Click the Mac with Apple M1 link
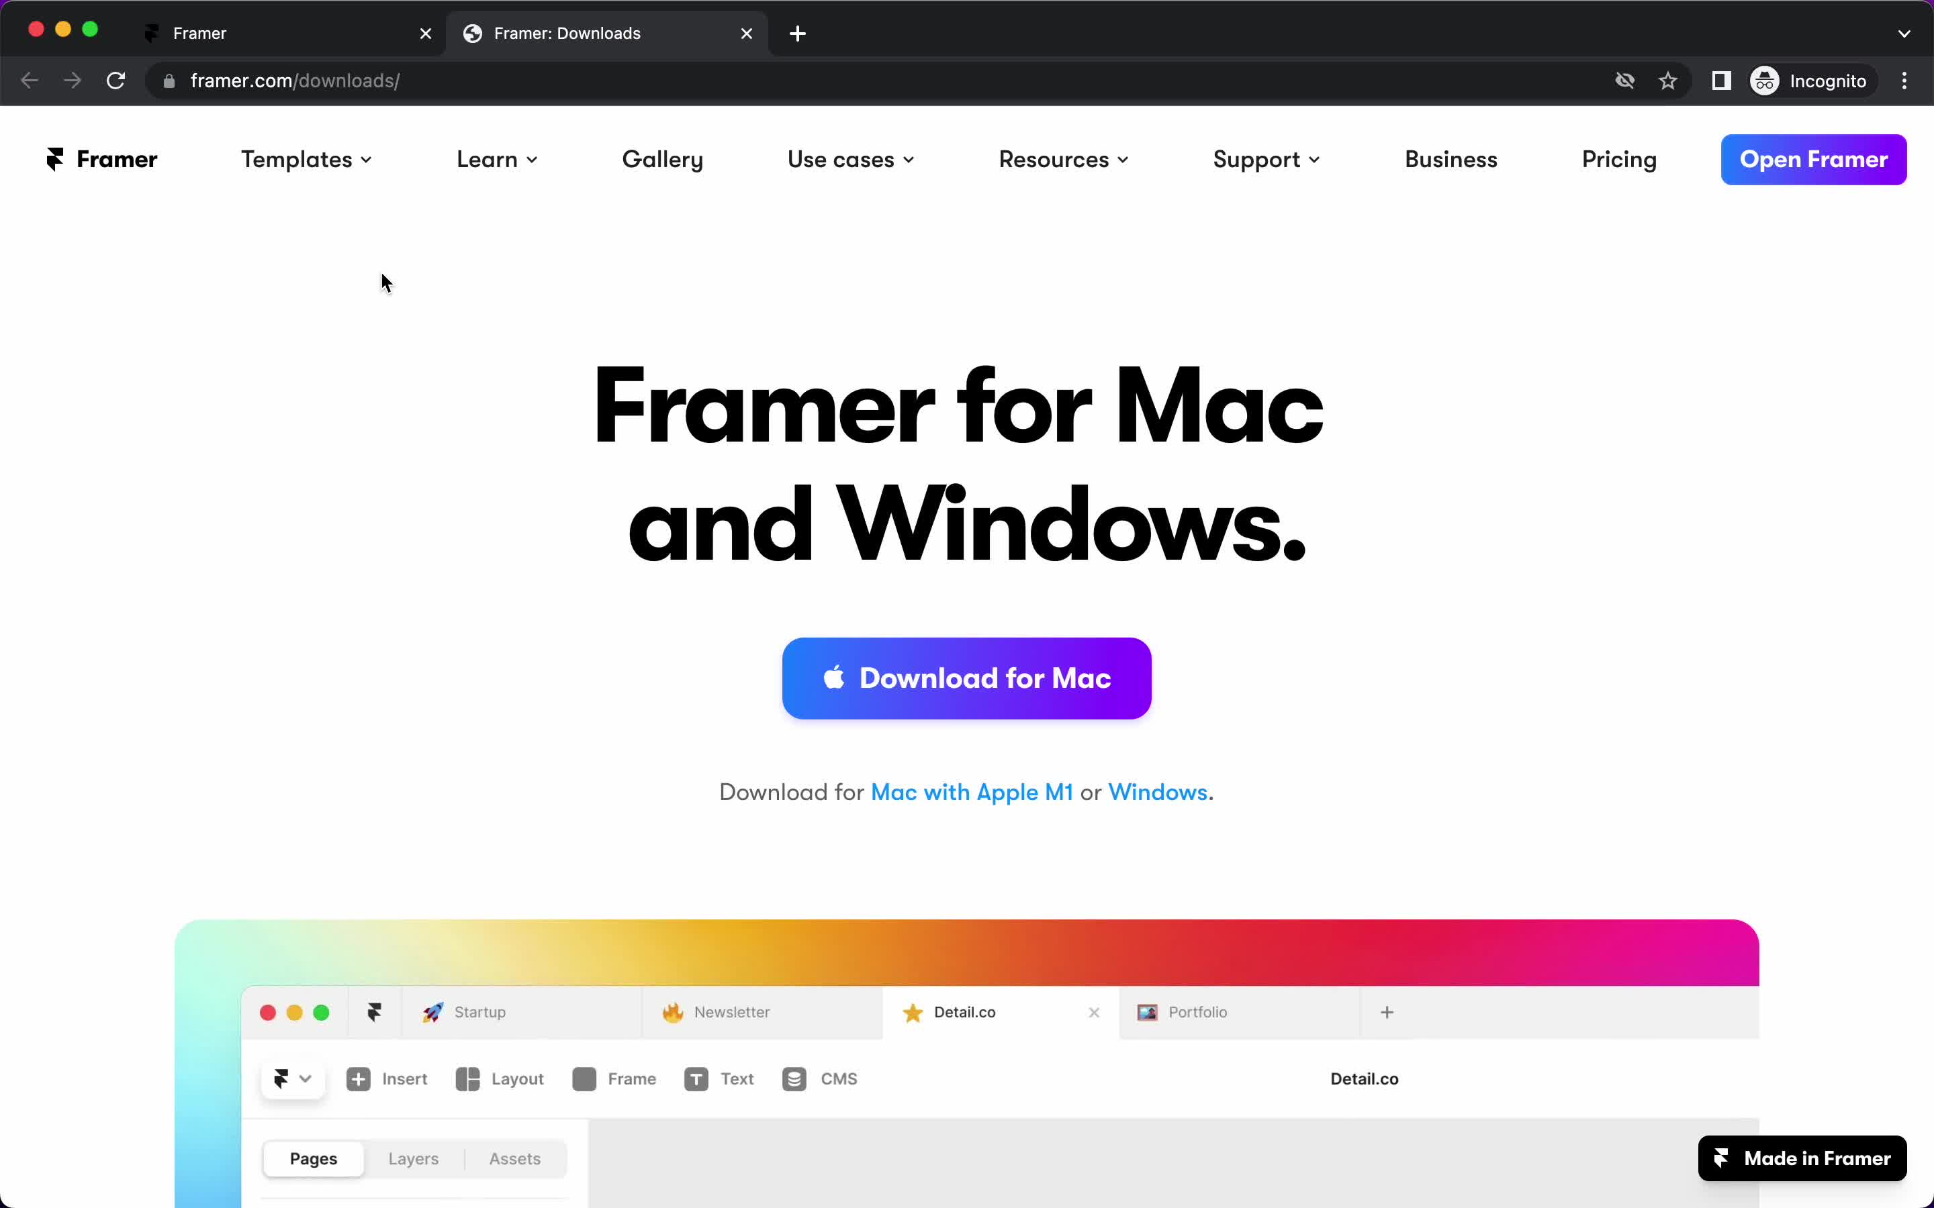This screenshot has height=1208, width=1934. click(972, 792)
